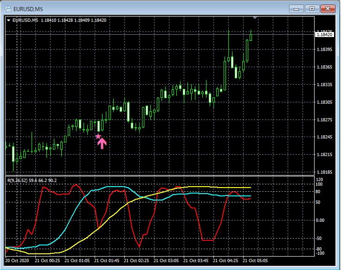Click the 21 Oct 03:05 time label
Viewport: 341px width, 270px height.
pos(166,260)
